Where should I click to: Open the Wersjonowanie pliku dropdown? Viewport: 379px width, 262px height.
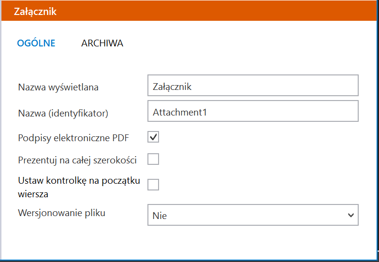click(x=253, y=215)
